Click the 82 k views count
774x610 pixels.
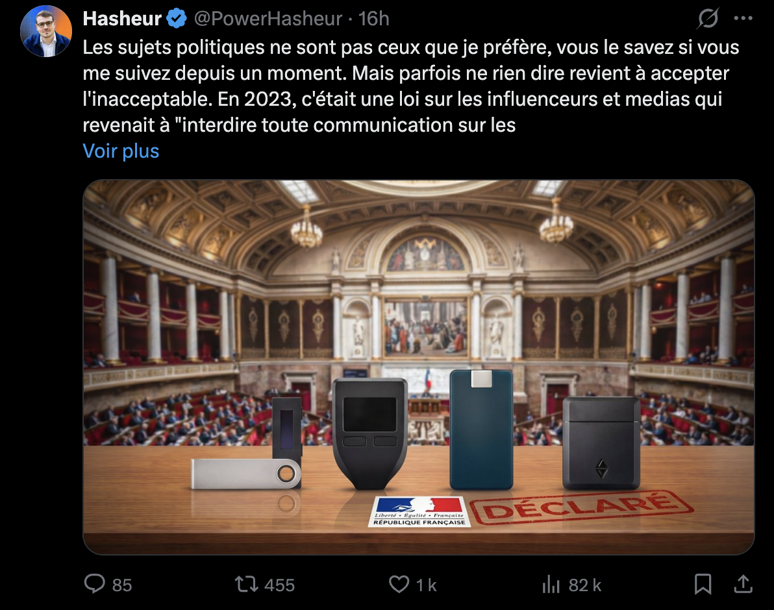[585, 585]
